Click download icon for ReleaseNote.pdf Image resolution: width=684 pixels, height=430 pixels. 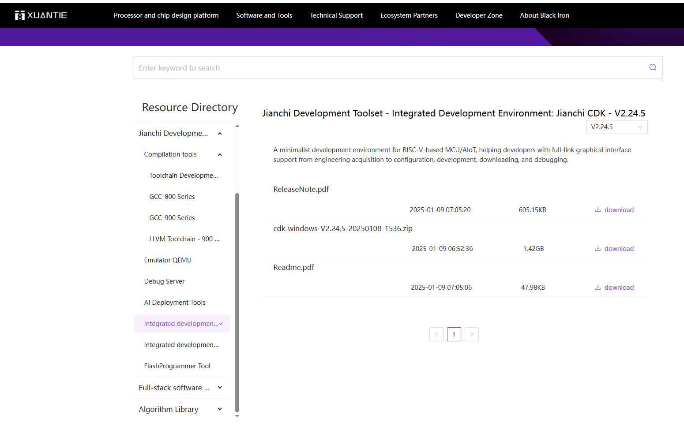pos(598,209)
